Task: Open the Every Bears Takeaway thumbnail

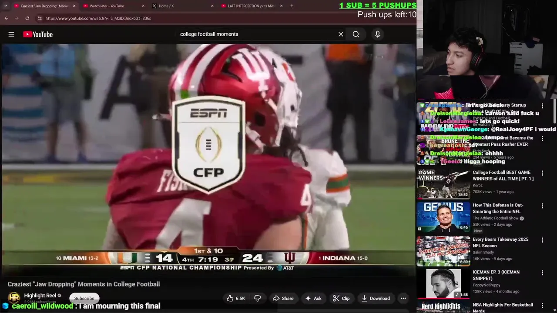Action: tap(443, 251)
